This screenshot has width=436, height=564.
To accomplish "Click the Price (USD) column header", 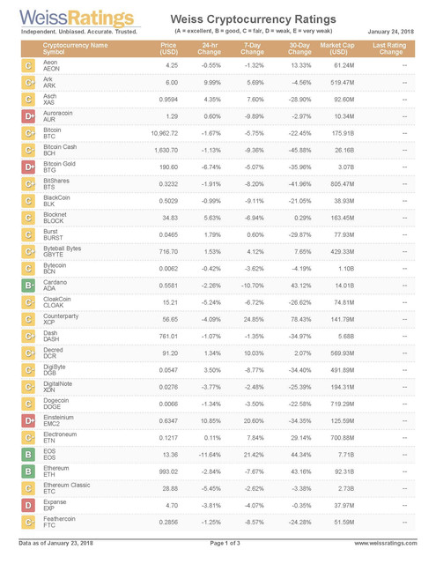I will [x=168, y=48].
